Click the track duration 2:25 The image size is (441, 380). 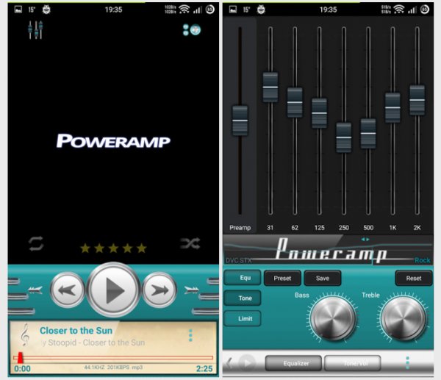pyautogui.click(x=204, y=369)
